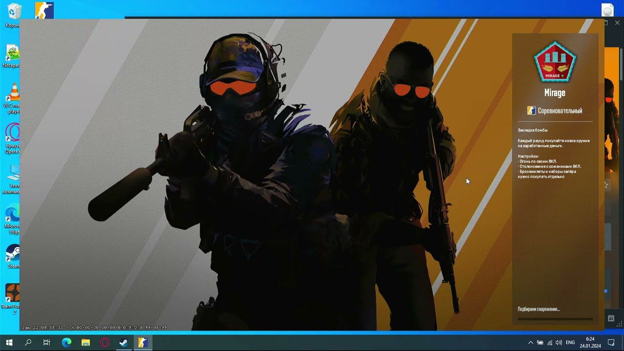Open the Windows Start menu

tap(9, 343)
